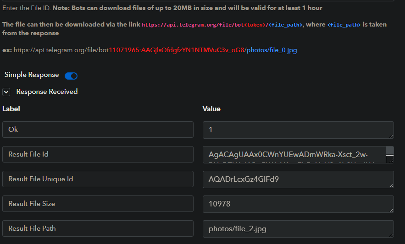Click the Result File Id value scrollbar
405x244 pixels.
click(x=389, y=150)
